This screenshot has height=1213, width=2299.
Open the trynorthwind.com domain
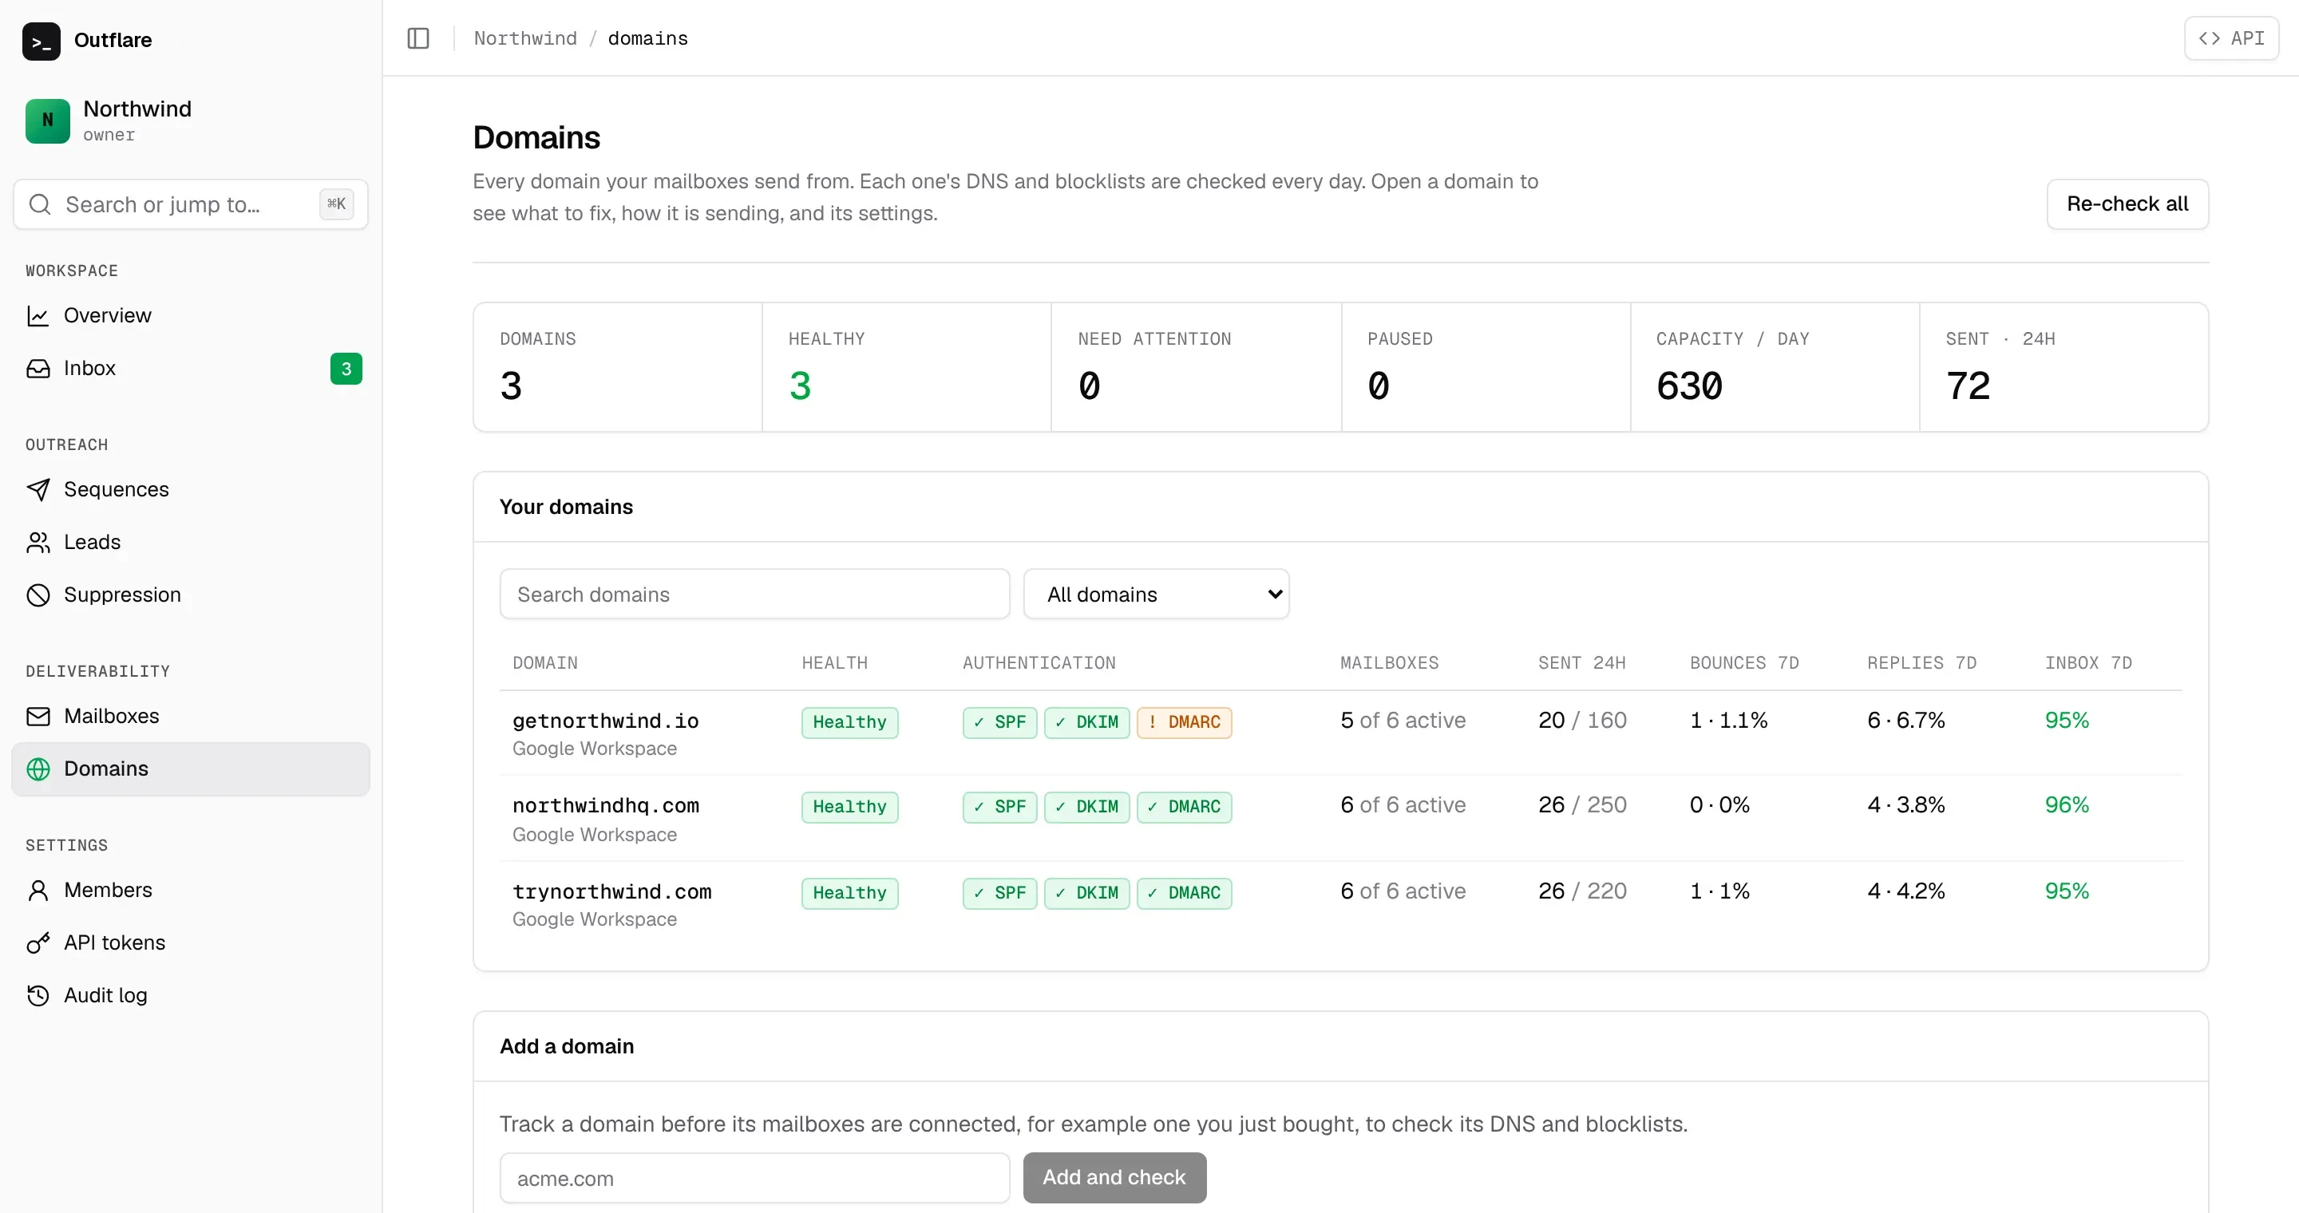click(x=1340, y=903)
